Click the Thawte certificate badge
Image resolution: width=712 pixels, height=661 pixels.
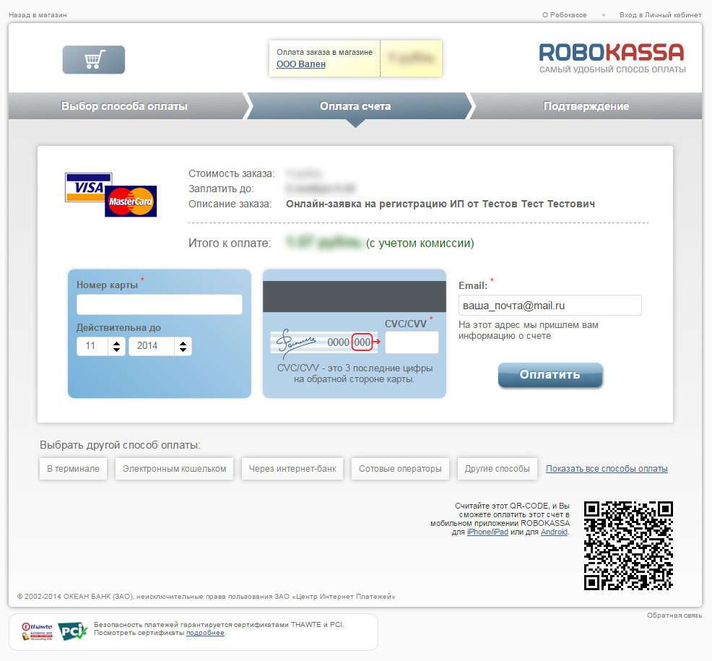click(38, 631)
